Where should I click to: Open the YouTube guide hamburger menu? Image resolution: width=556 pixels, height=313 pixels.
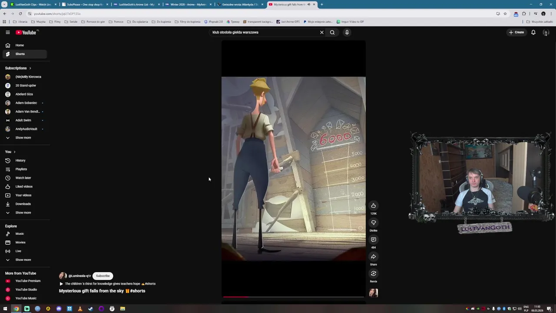point(7,32)
